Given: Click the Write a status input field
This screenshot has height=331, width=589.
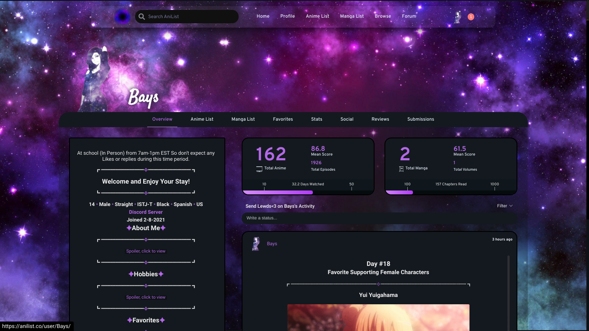Looking at the screenshot, I should click(x=379, y=219).
